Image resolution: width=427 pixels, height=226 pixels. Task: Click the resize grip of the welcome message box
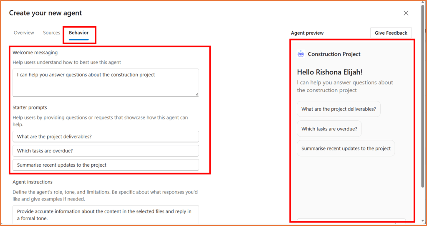pos(197,94)
